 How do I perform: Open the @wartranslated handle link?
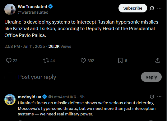(33, 12)
